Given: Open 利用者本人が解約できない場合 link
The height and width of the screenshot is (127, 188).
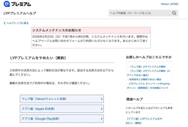Looking at the screenshot, I should 144,80.
